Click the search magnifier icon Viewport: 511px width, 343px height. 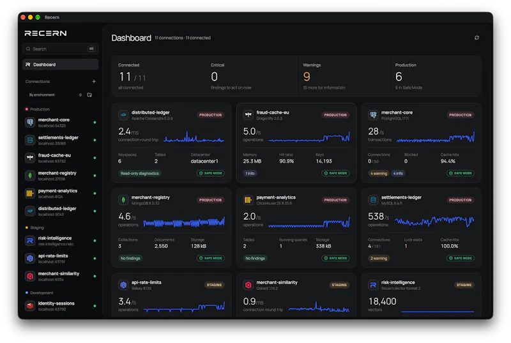tap(28, 49)
